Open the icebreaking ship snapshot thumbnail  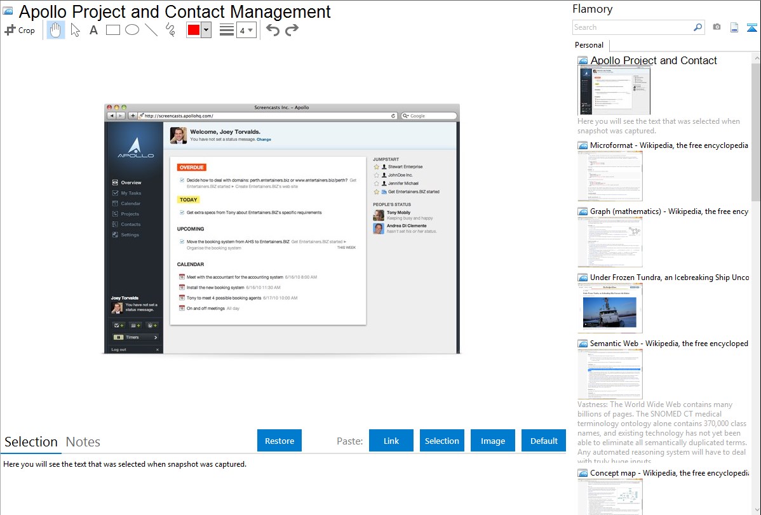[610, 308]
